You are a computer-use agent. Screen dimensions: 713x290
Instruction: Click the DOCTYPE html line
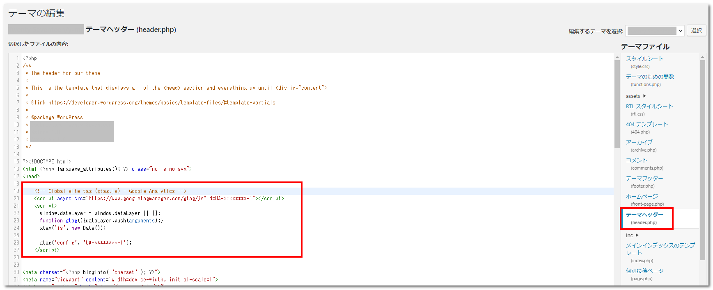[47, 162]
